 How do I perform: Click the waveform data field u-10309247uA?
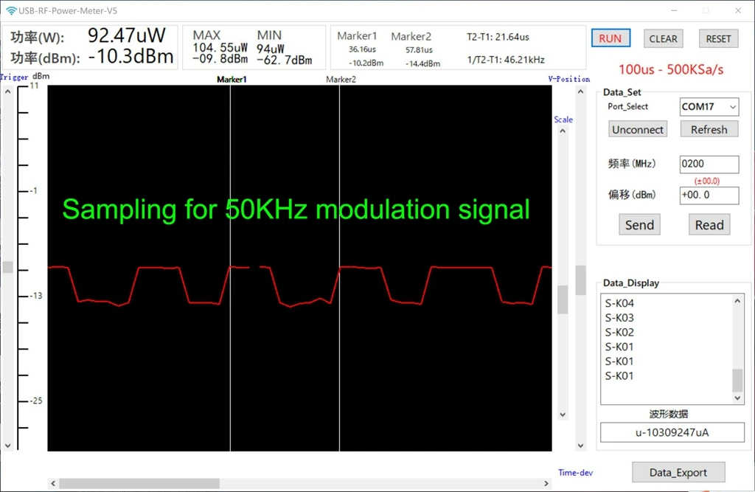(x=672, y=433)
